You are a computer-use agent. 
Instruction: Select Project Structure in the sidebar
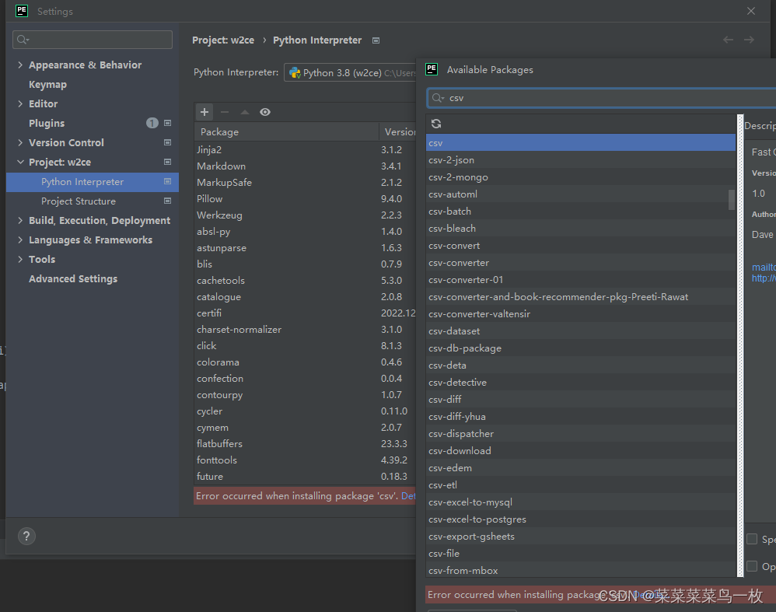click(80, 201)
